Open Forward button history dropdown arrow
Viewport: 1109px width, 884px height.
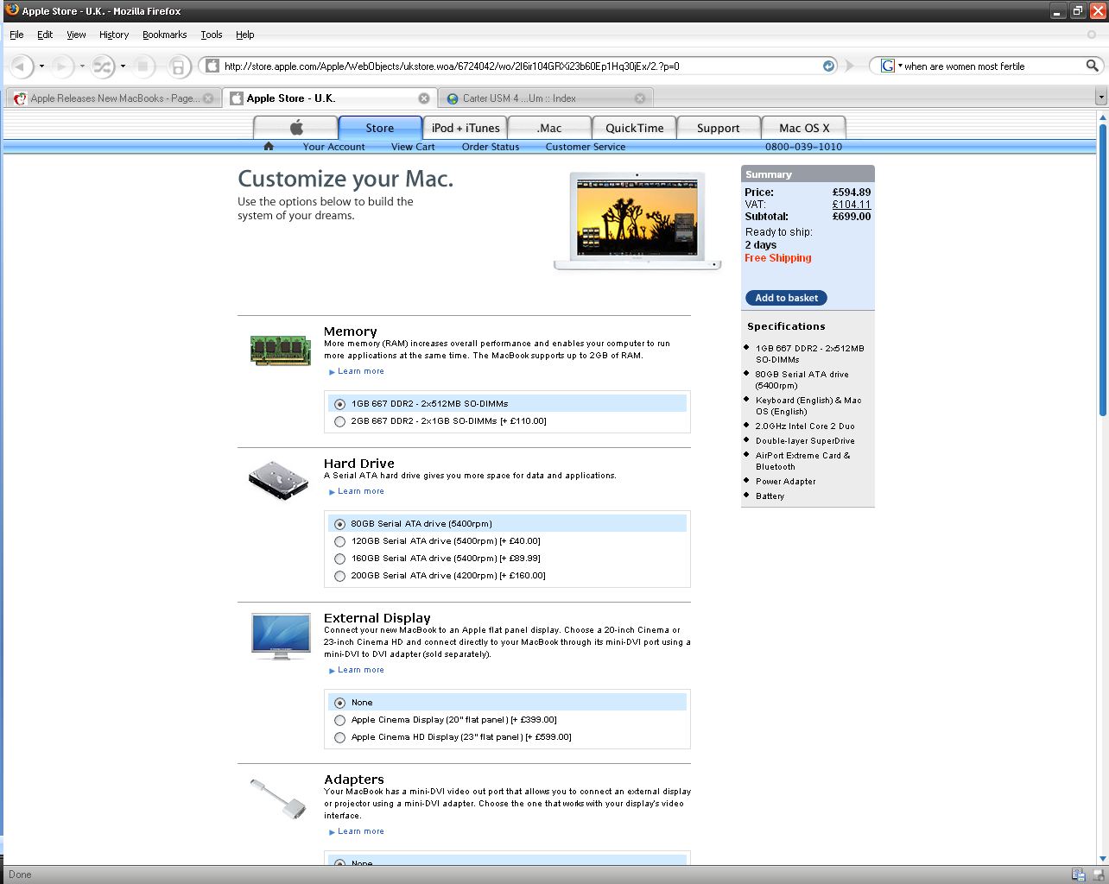[x=82, y=66]
